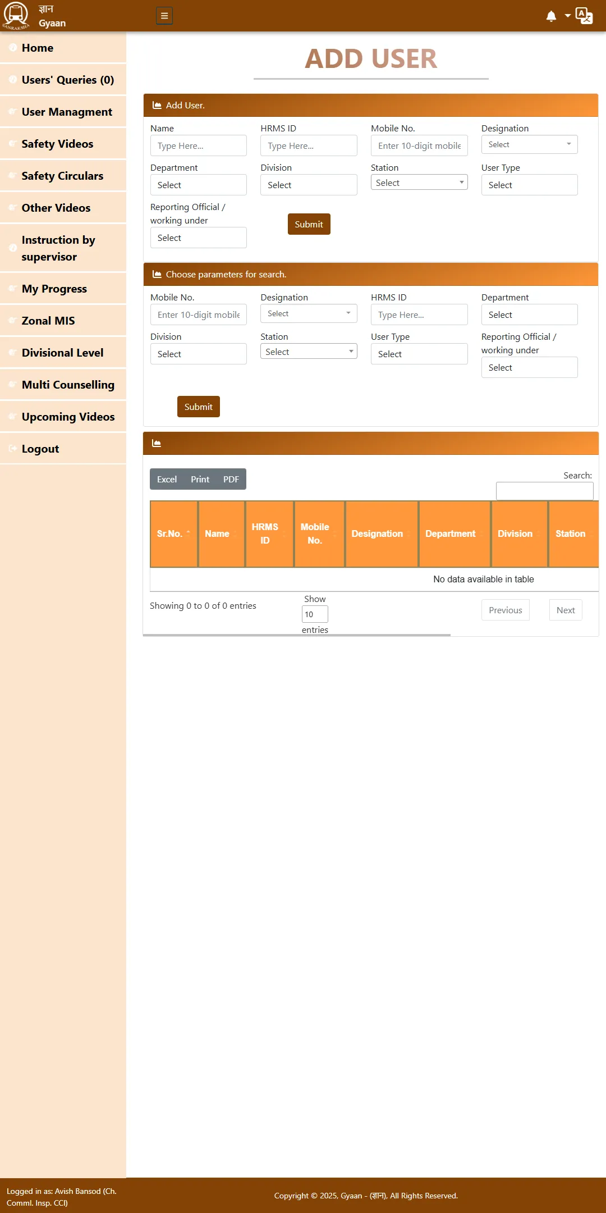Sort table by HRMS ID column
606x1213 pixels.
(269, 533)
